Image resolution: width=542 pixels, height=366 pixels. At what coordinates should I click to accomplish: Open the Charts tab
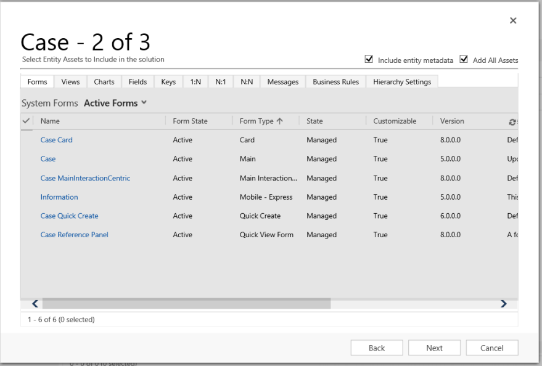[x=104, y=81]
